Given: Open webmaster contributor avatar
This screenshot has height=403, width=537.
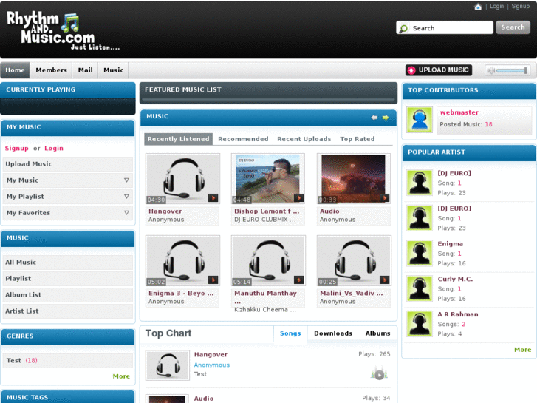Looking at the screenshot, I should click(420, 119).
